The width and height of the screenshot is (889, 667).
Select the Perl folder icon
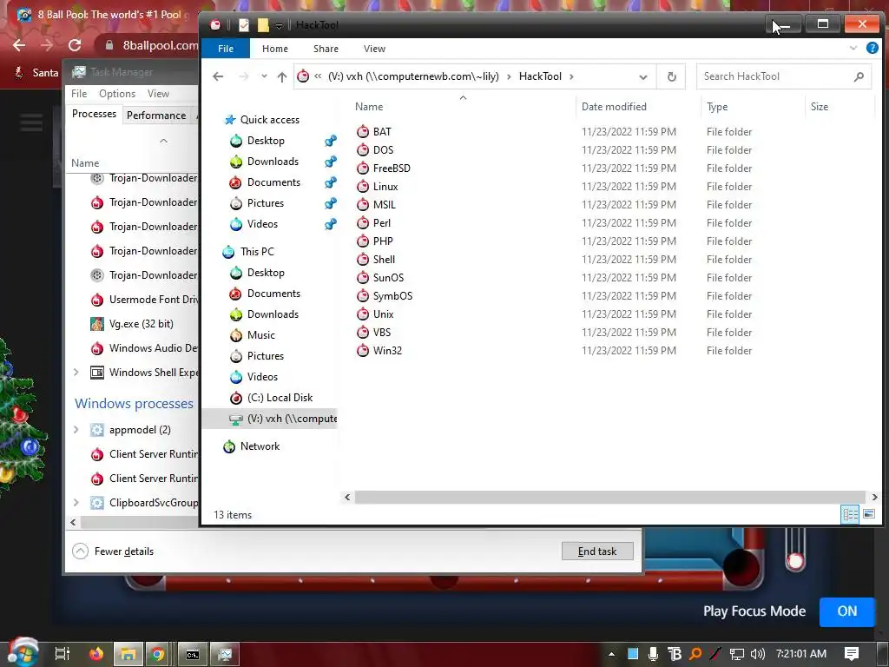pos(363,223)
